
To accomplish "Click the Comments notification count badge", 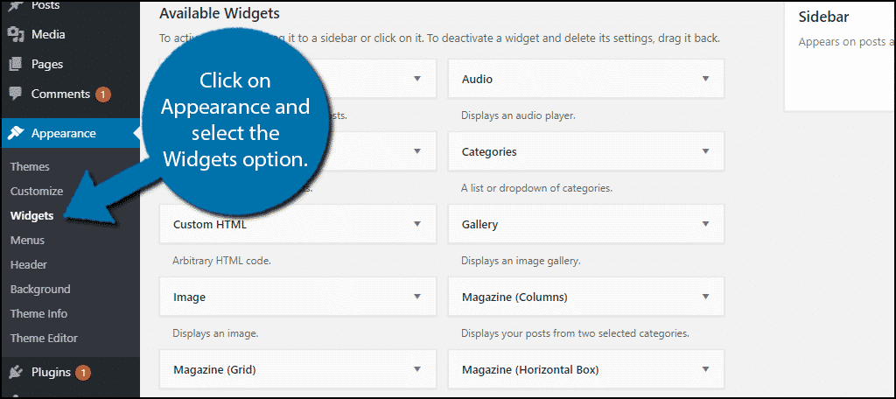I will 103,94.
